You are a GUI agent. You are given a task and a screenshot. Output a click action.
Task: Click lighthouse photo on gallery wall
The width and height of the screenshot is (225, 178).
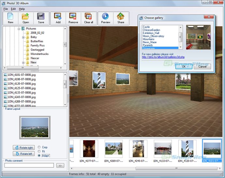(99, 80)
